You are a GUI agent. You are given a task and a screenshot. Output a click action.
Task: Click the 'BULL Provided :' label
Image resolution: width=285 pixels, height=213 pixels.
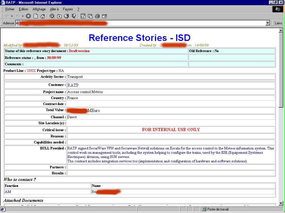click(53, 148)
